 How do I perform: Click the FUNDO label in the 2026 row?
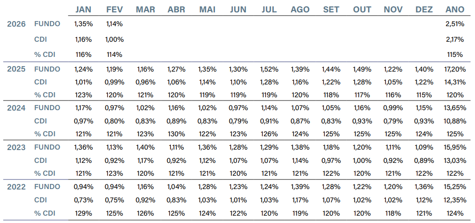(x=47, y=24)
